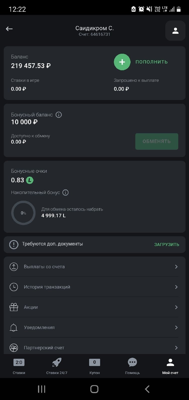Open Помощь chat bubble icon
This screenshot has width=189, height=400.
click(x=132, y=362)
